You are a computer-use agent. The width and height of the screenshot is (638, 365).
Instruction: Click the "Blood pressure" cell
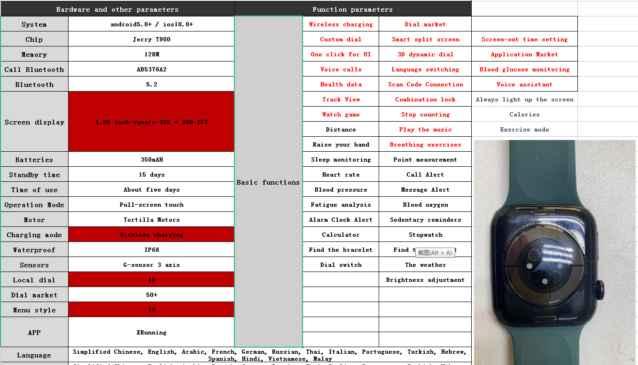point(341,190)
